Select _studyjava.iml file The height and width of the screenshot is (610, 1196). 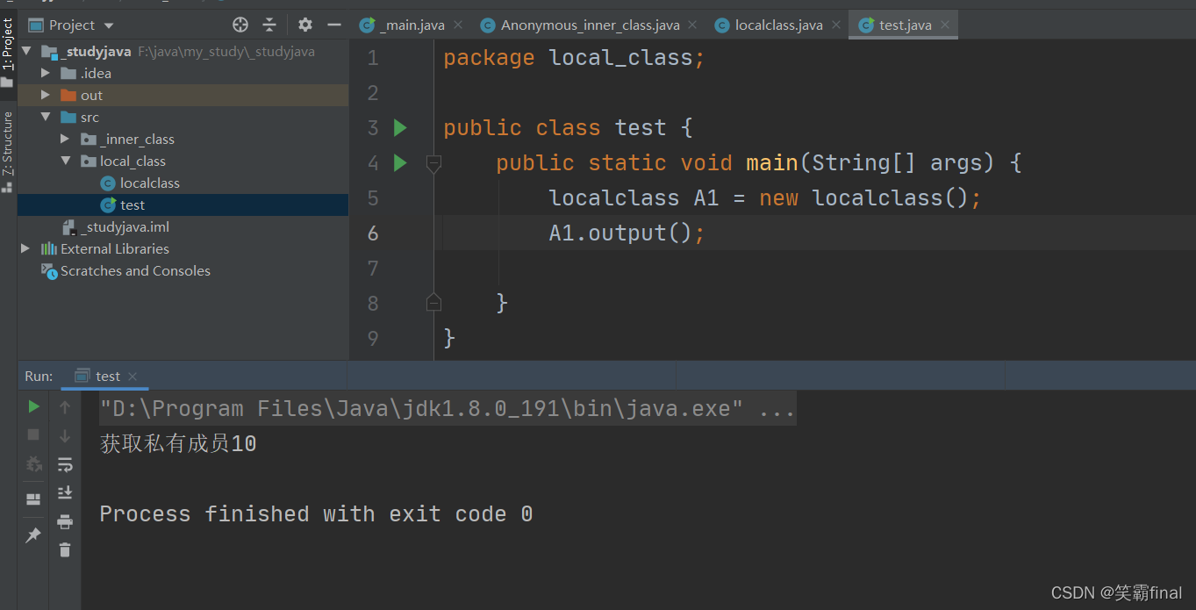click(115, 226)
